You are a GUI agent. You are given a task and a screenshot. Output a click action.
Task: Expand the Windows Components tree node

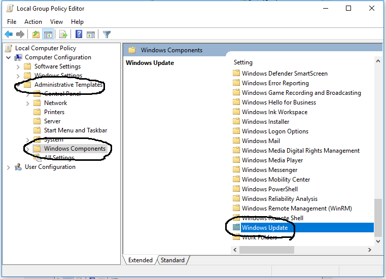(27, 149)
